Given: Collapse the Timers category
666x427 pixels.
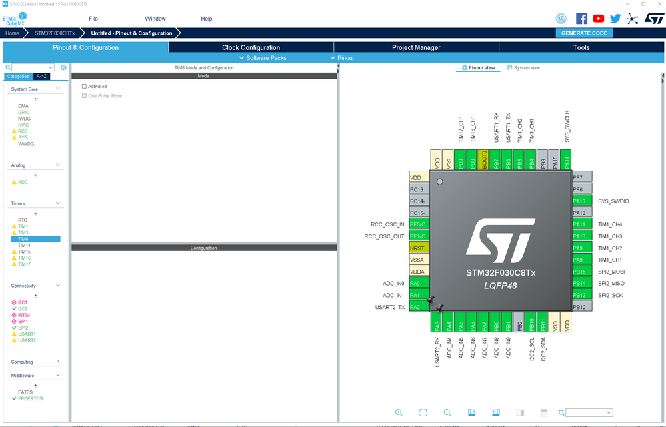Looking at the screenshot, I should coord(58,203).
